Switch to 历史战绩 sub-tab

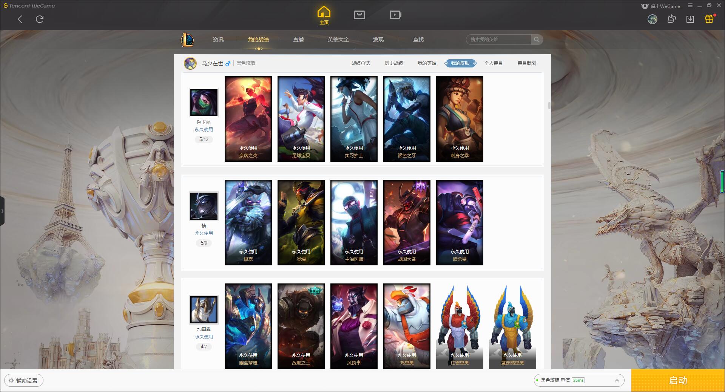point(394,63)
